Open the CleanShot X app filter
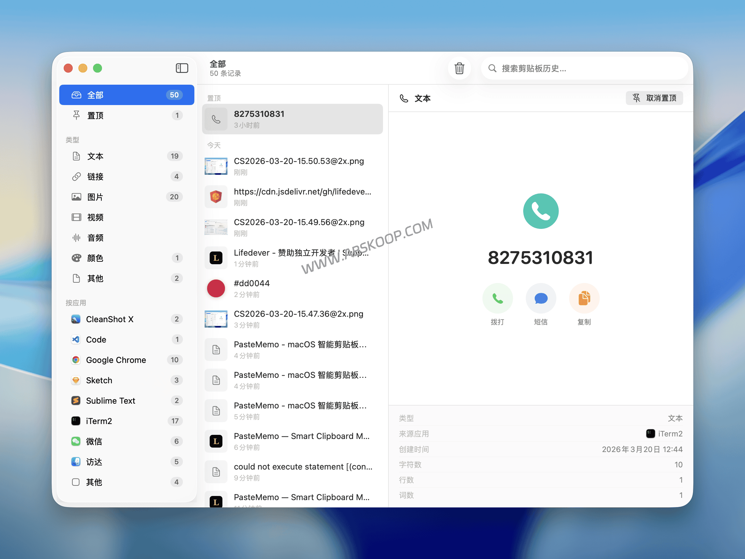This screenshot has height=559, width=745. click(x=110, y=319)
